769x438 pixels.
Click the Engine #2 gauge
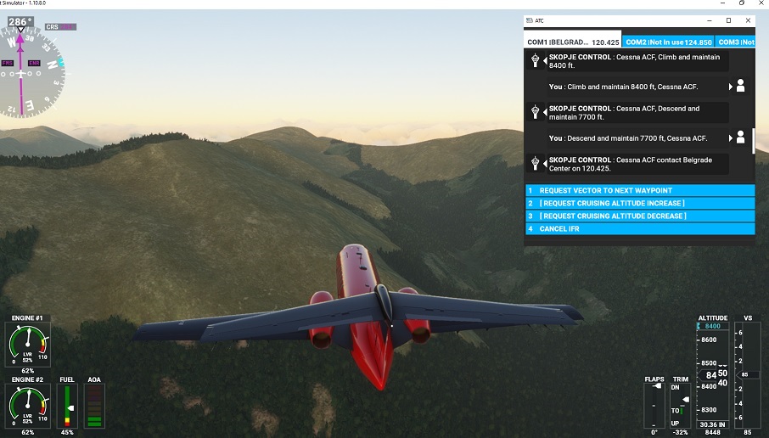click(27, 407)
